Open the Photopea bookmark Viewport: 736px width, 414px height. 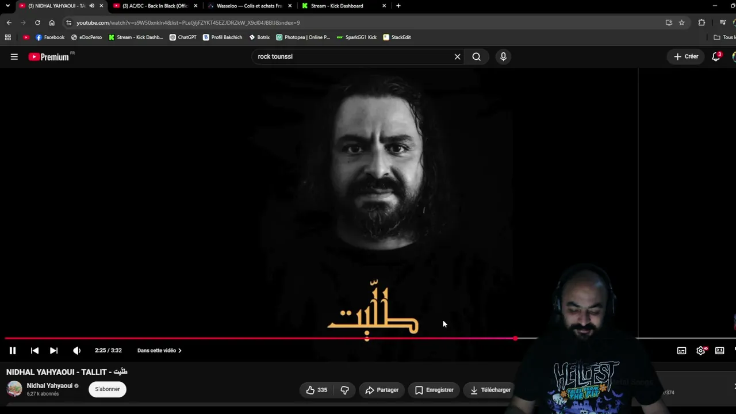[x=303, y=37]
